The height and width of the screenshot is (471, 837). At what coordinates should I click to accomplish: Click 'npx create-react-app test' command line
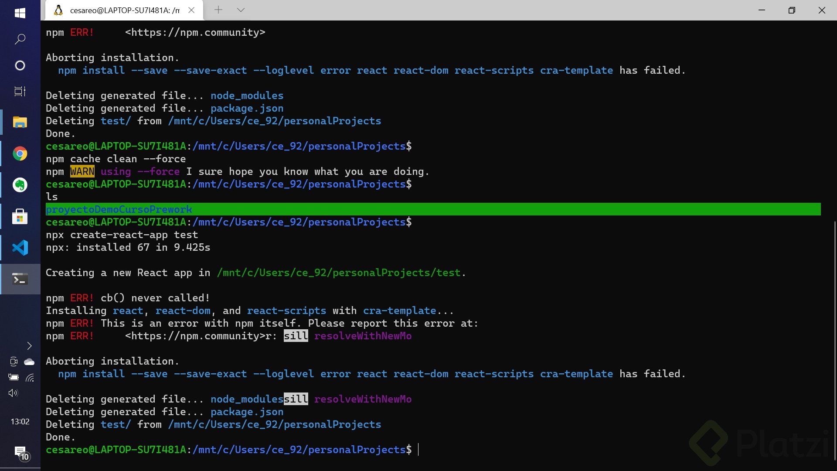[x=122, y=235]
